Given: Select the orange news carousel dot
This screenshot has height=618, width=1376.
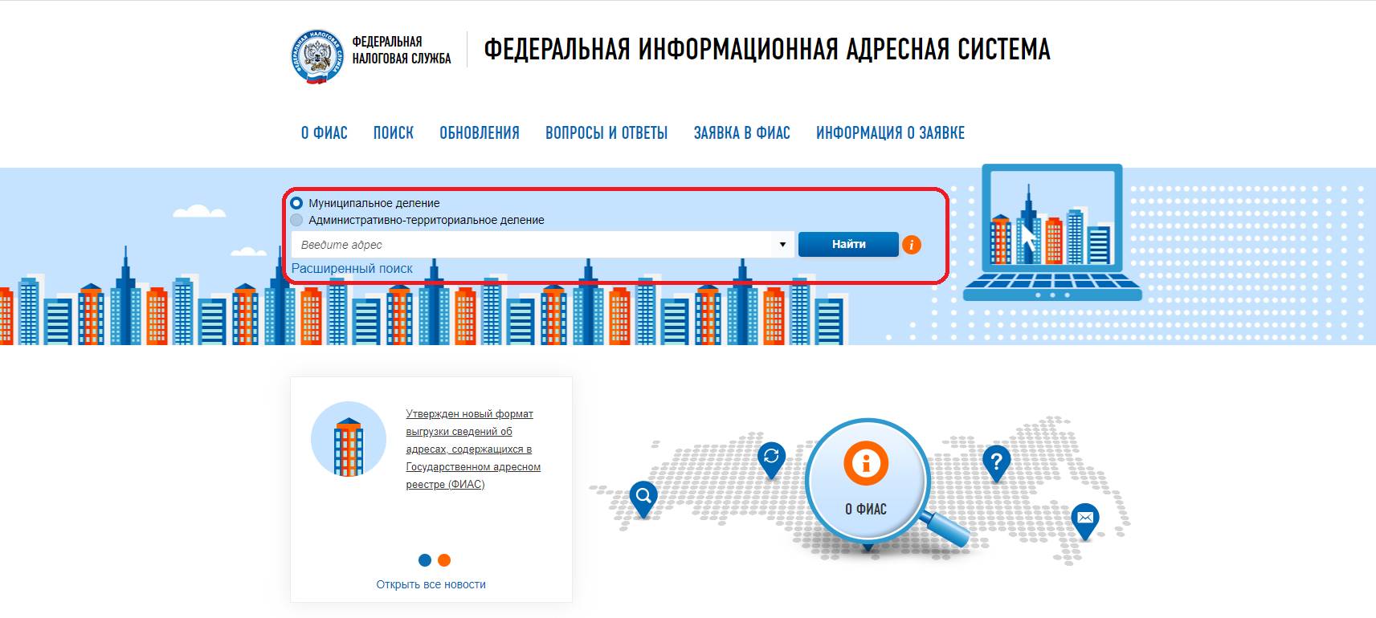Looking at the screenshot, I should pos(444,560).
